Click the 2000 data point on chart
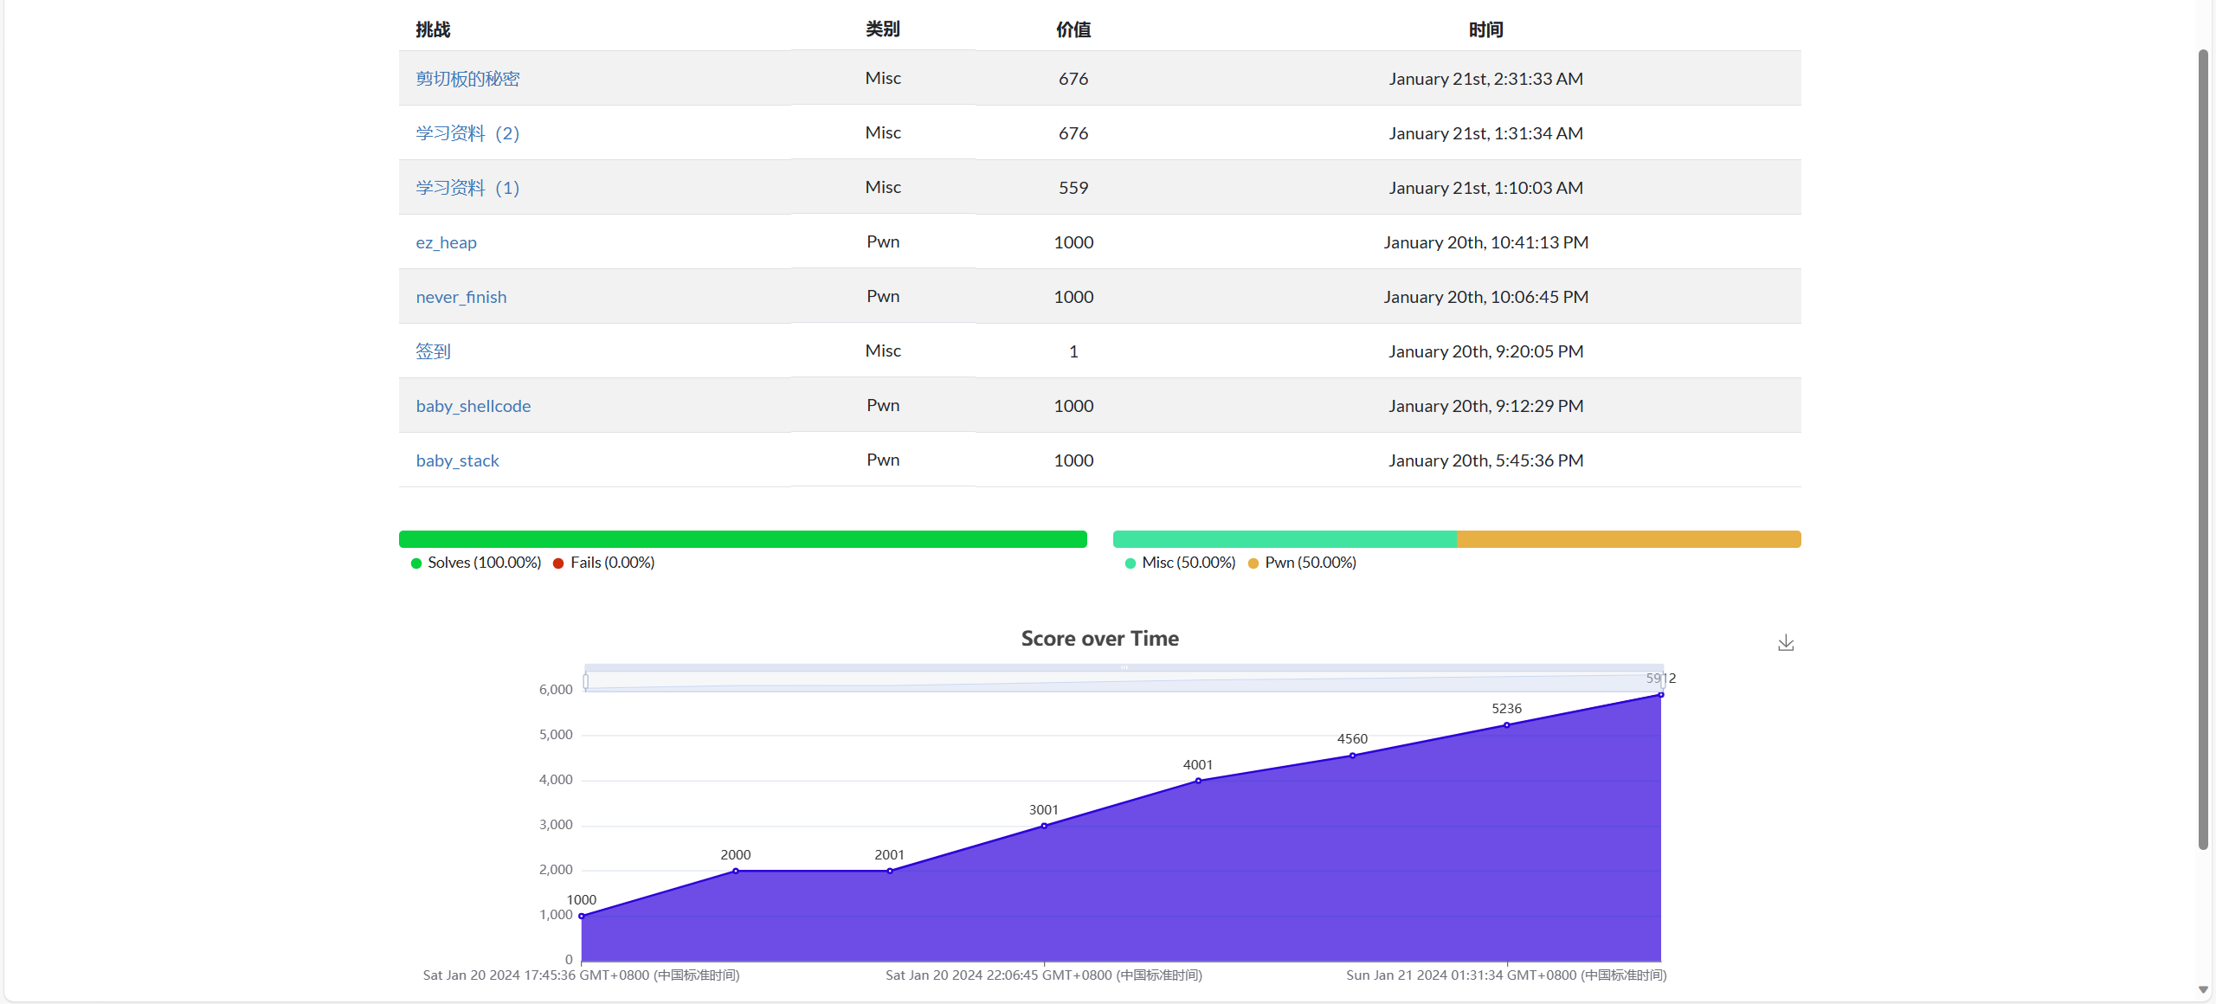Viewport: 2216px width, 1004px height. click(x=736, y=871)
